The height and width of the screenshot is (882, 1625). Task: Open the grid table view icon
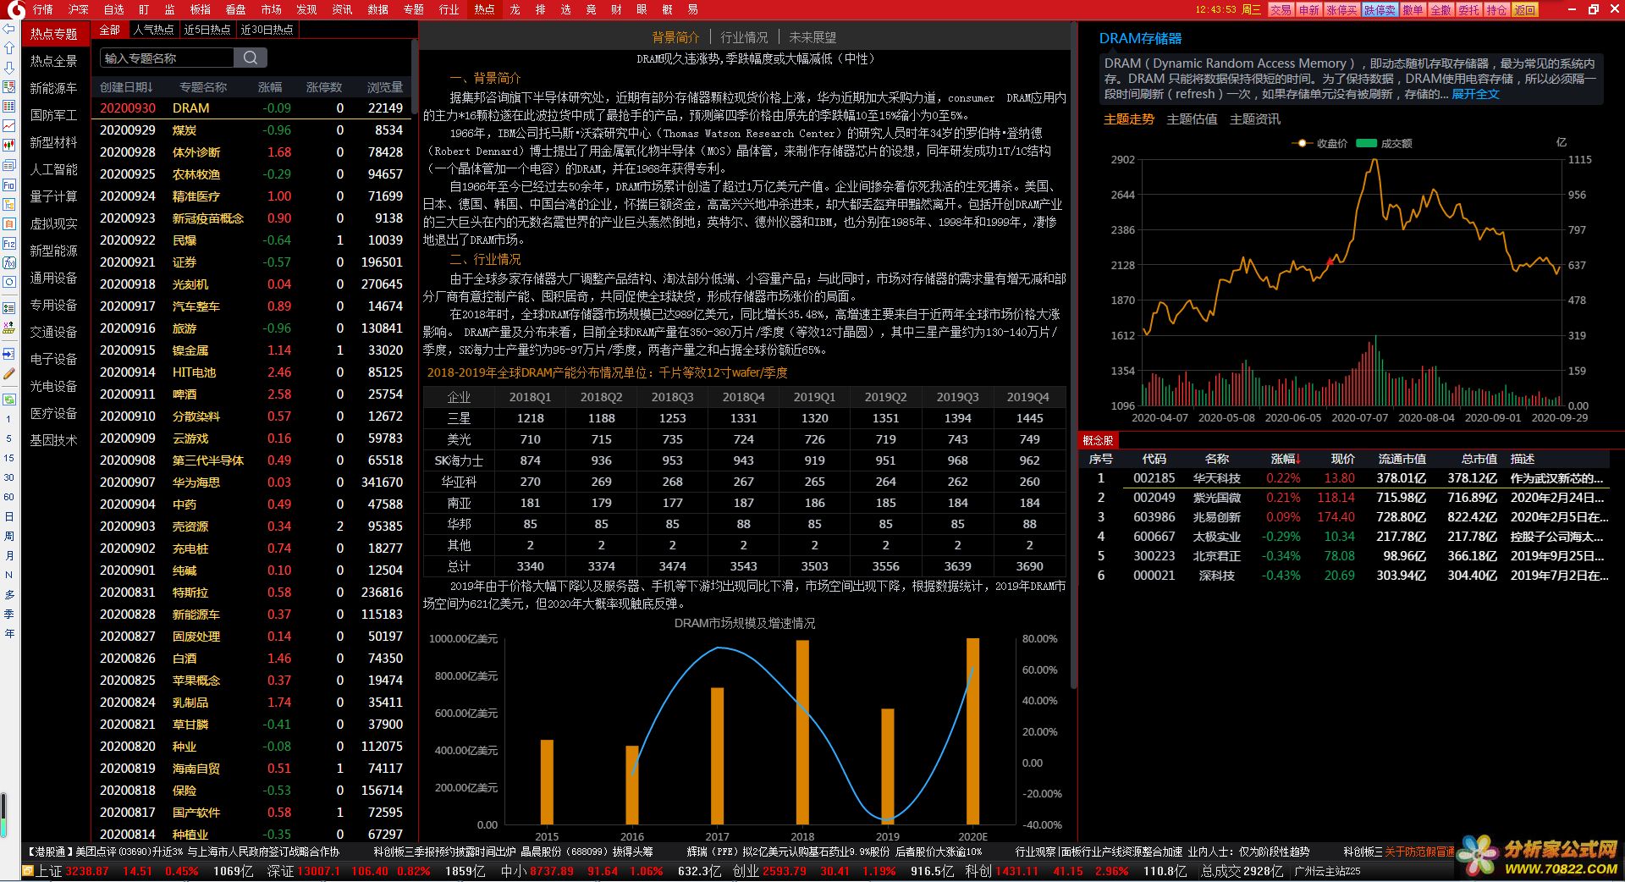pos(9,107)
